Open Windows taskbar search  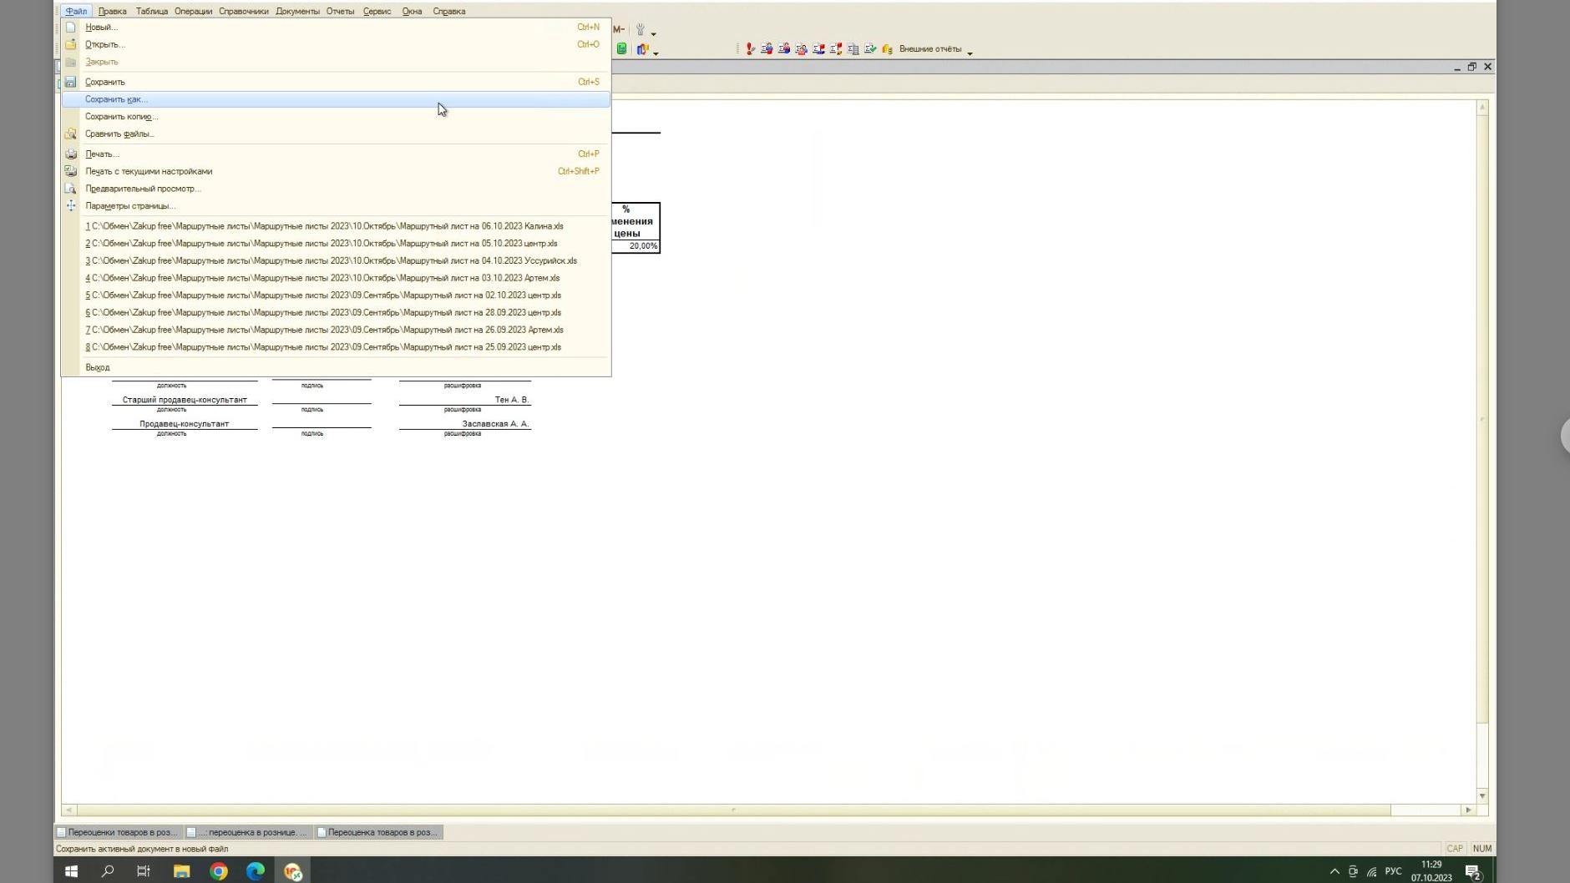(x=108, y=871)
